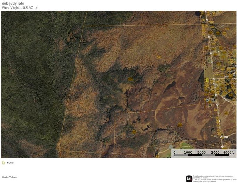Click the yellow highlighted parcel on the map
This screenshot has height=183, width=237.
207,80
